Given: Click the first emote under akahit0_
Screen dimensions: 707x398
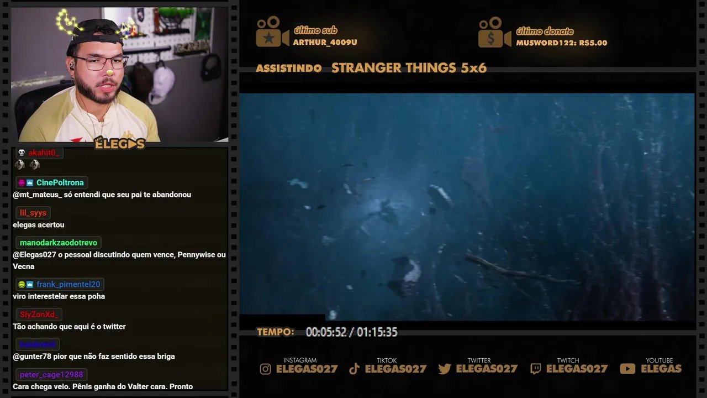Looking at the screenshot, I should point(19,165).
